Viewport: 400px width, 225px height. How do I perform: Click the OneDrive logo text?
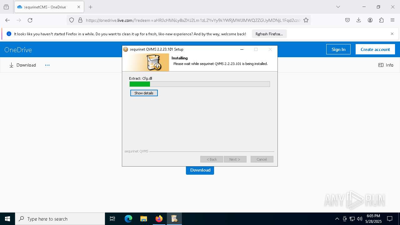18,50
